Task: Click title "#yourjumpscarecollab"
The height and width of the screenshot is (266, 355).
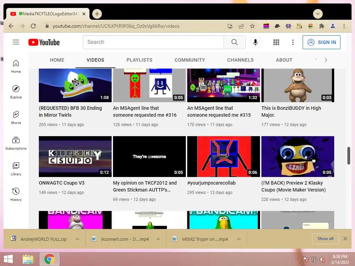Action: tap(211, 183)
